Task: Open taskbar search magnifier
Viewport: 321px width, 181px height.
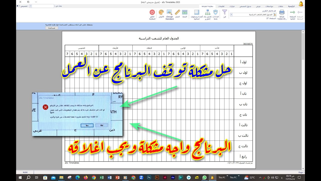Action: tap(29, 177)
